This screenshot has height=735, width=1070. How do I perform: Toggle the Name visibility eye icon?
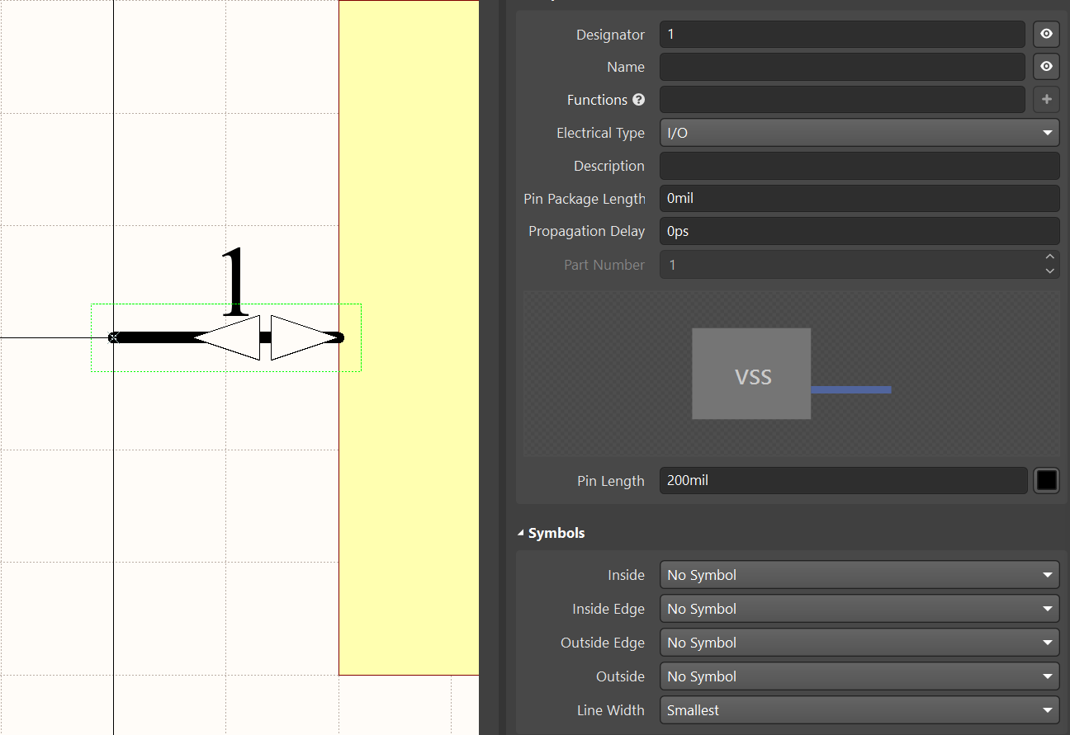click(x=1045, y=66)
